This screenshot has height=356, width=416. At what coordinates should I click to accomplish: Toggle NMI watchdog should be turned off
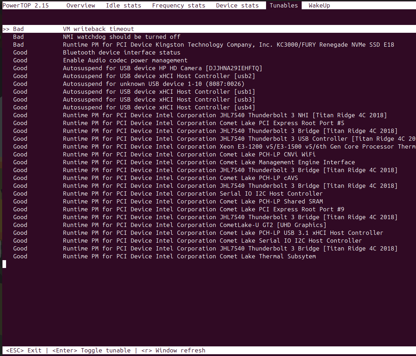[x=121, y=37]
